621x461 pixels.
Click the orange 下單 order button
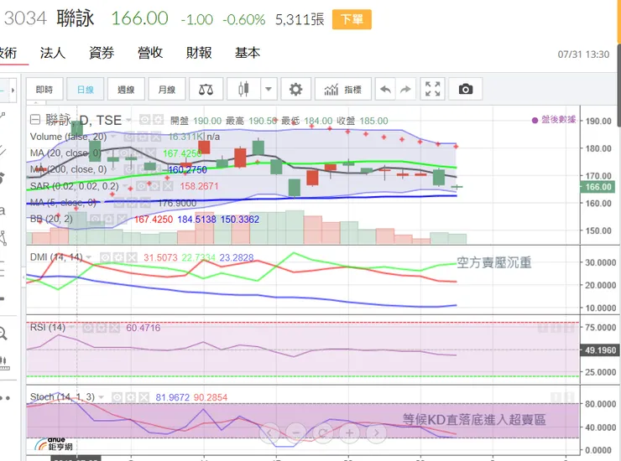(x=352, y=19)
